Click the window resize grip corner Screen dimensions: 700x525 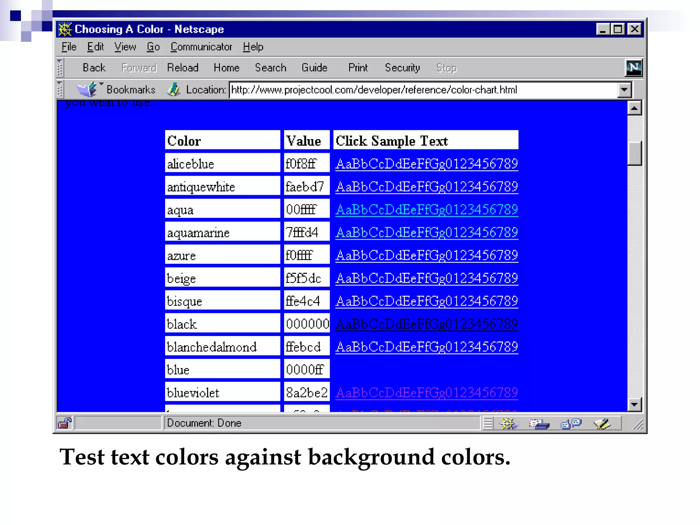[638, 424]
